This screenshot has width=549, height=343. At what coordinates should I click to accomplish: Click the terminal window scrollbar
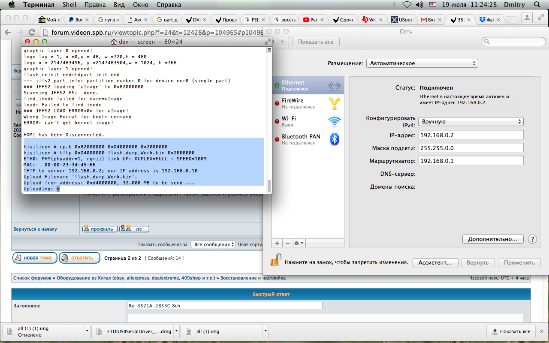coord(269,186)
